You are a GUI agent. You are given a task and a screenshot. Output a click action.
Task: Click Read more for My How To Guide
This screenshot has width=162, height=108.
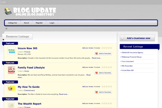click(64, 94)
